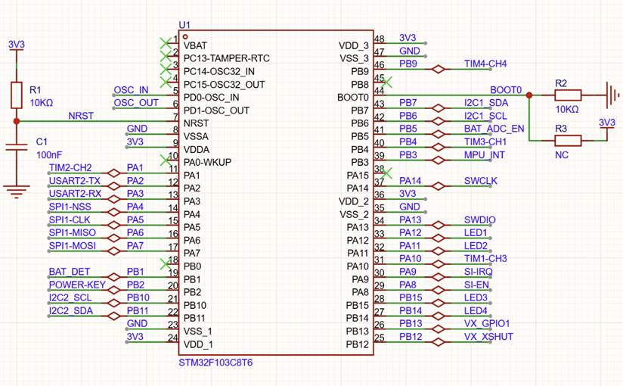Select the TIM1-CH3 port label
This screenshot has height=386, width=623.
click(485, 259)
